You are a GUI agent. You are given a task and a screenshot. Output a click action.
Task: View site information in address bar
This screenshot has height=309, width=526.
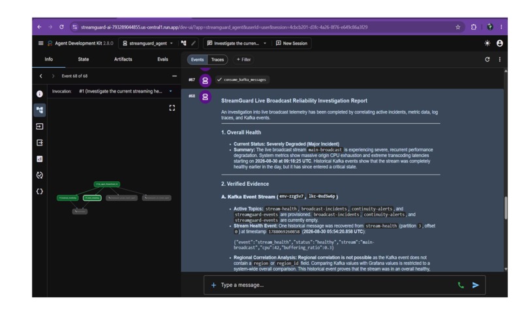click(74, 27)
